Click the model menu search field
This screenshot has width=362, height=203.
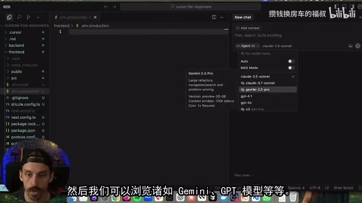pos(268,54)
